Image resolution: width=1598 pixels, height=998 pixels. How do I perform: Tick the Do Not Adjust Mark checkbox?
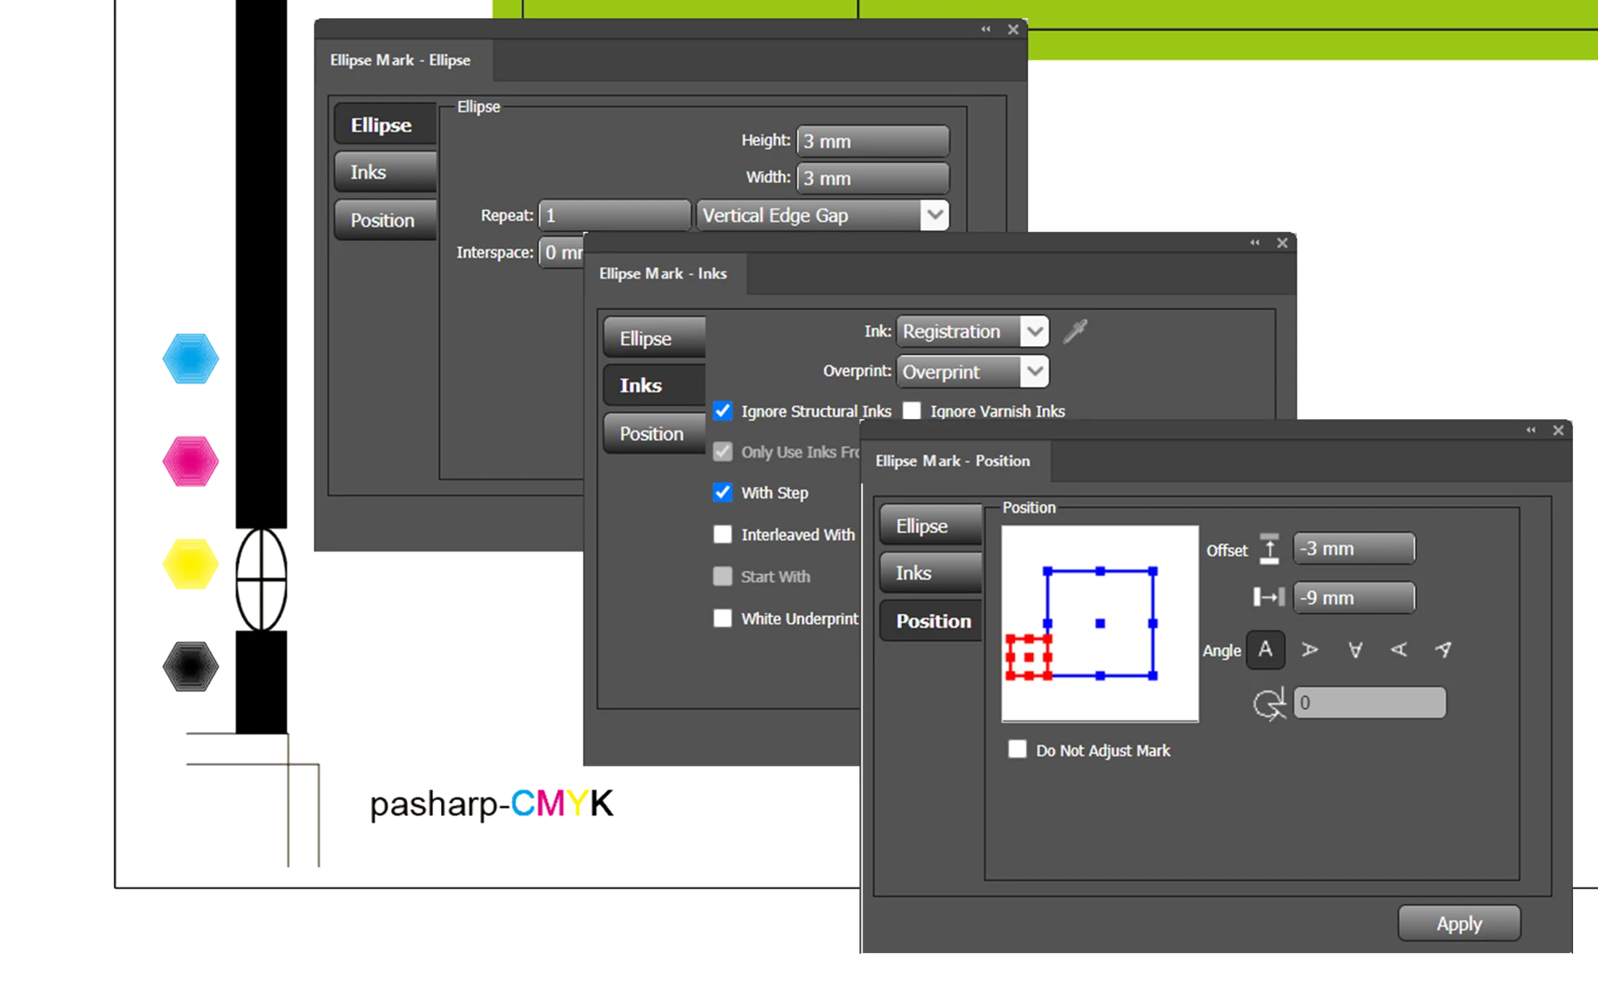[x=1017, y=749]
